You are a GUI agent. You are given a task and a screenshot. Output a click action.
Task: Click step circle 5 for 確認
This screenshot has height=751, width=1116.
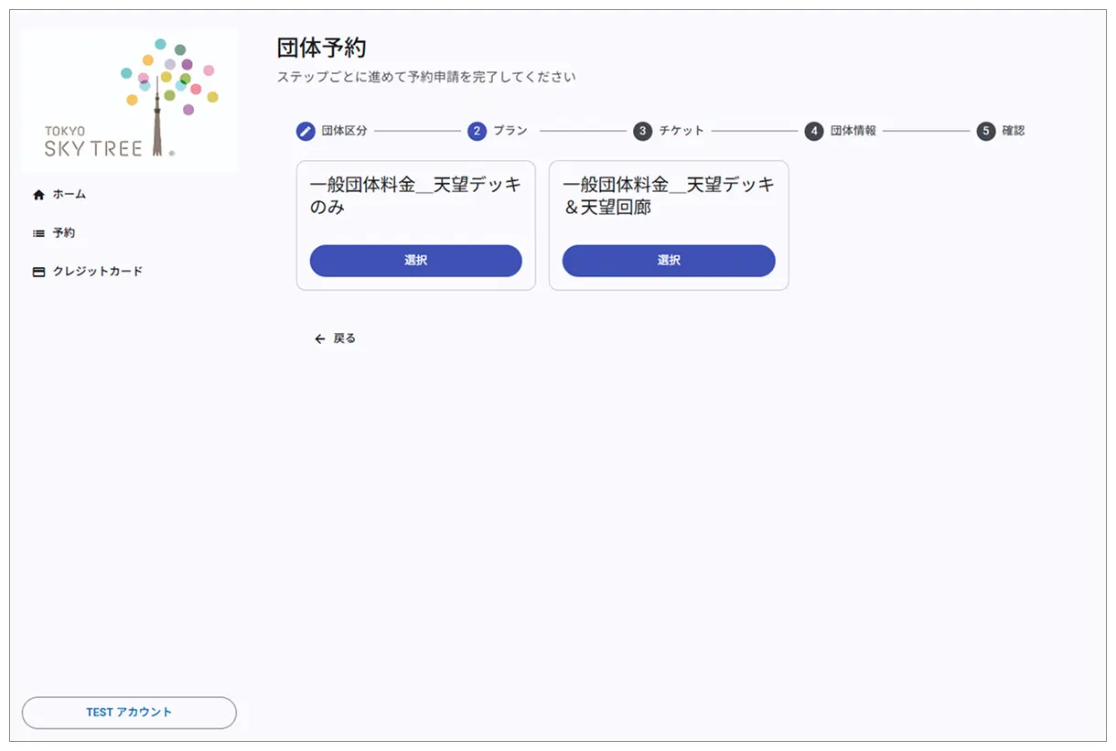(985, 131)
